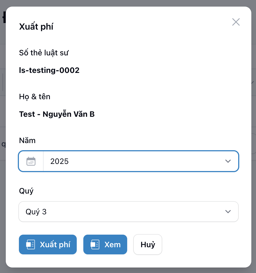The image size is (256, 273).
Task: Click the card number ls-testing-0002
Action: 49,70
